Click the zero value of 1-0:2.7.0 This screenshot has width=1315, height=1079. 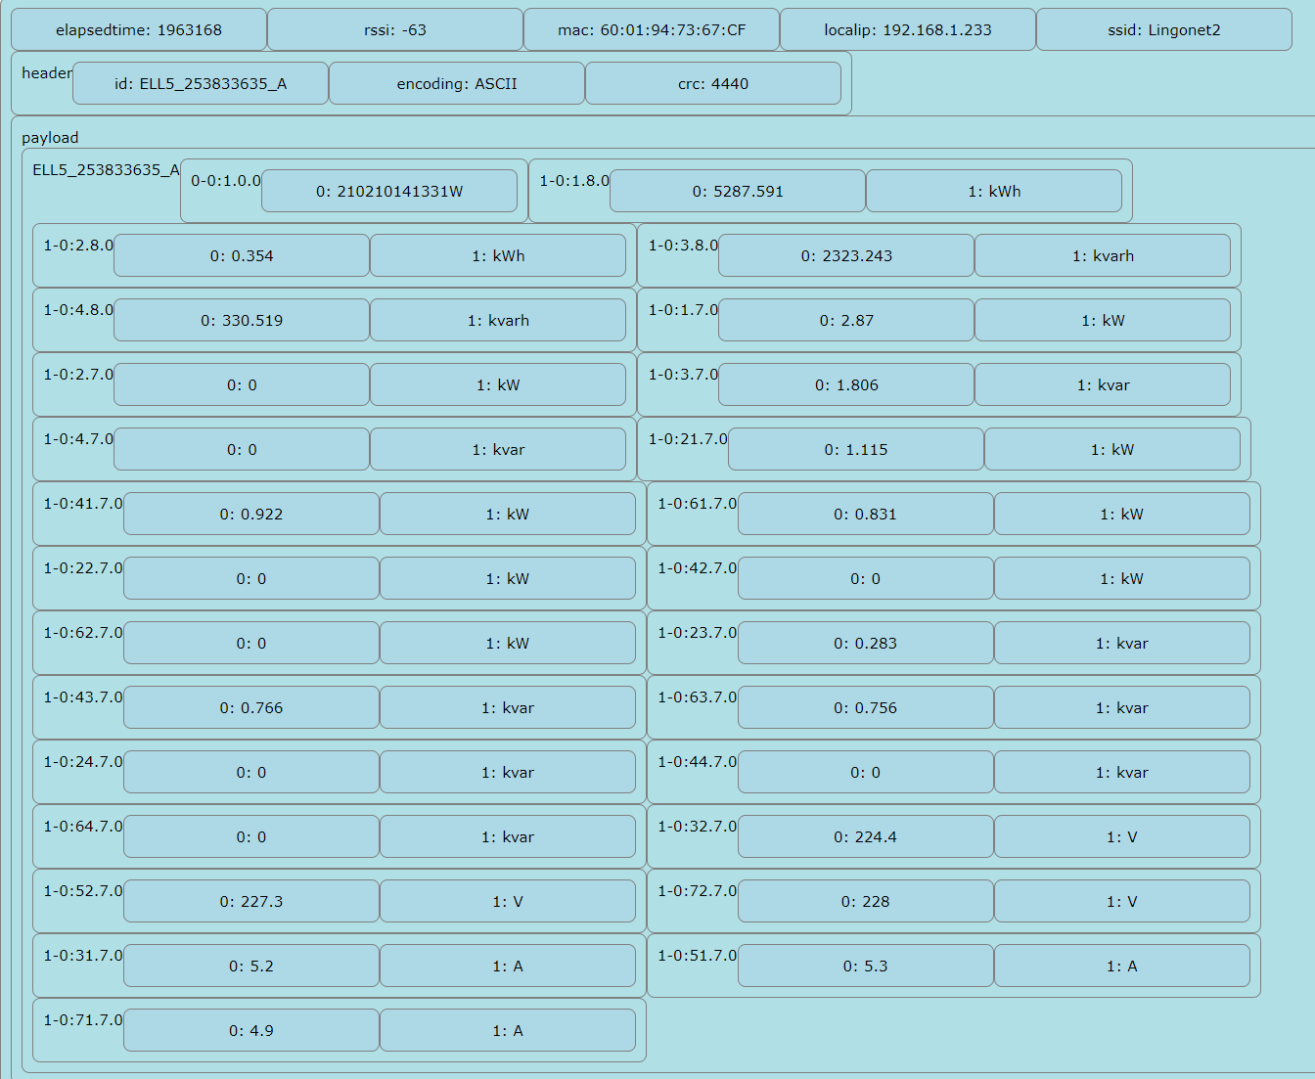[x=242, y=384]
